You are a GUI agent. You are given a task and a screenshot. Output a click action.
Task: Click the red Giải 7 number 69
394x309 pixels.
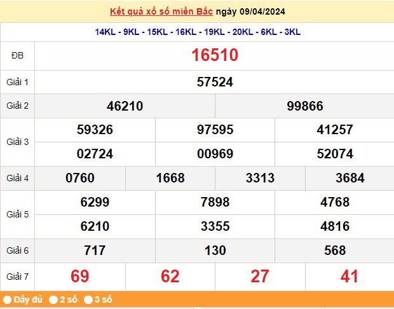pyautogui.click(x=80, y=277)
